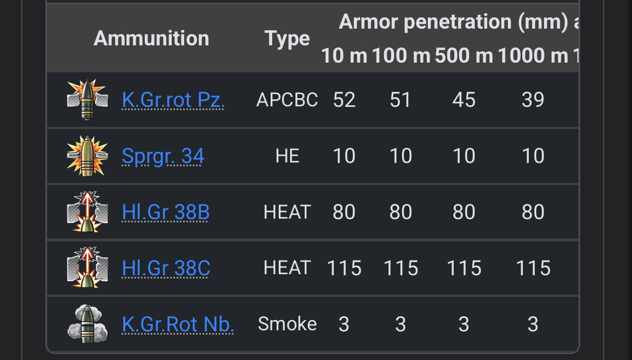The width and height of the screenshot is (632, 360).
Task: Click the Ammunition column header
Action: point(151,38)
